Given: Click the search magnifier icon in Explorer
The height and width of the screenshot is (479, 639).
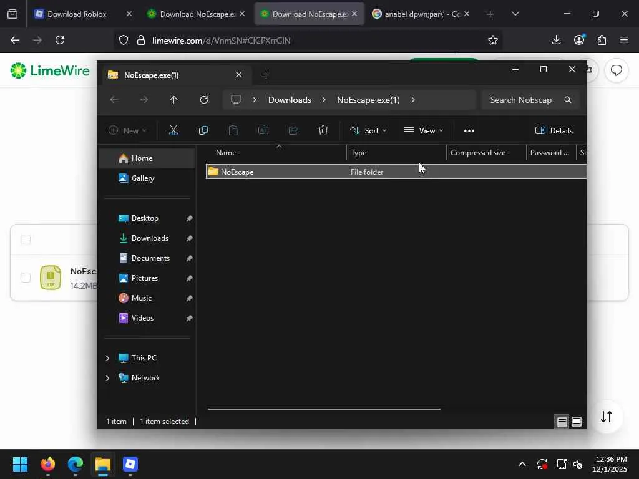Looking at the screenshot, I should tap(568, 100).
